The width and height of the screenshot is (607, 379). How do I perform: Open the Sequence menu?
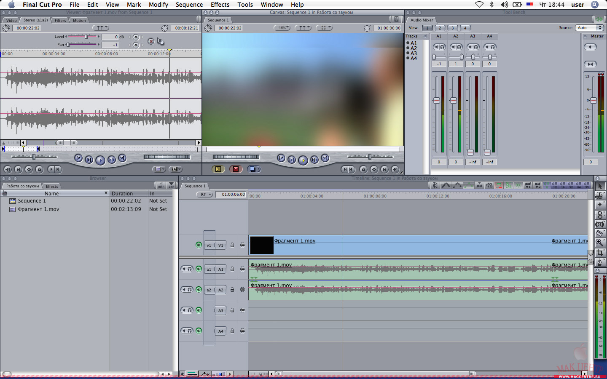click(189, 5)
